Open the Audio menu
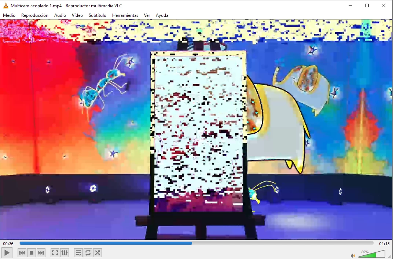The height and width of the screenshot is (259, 393). point(60,15)
